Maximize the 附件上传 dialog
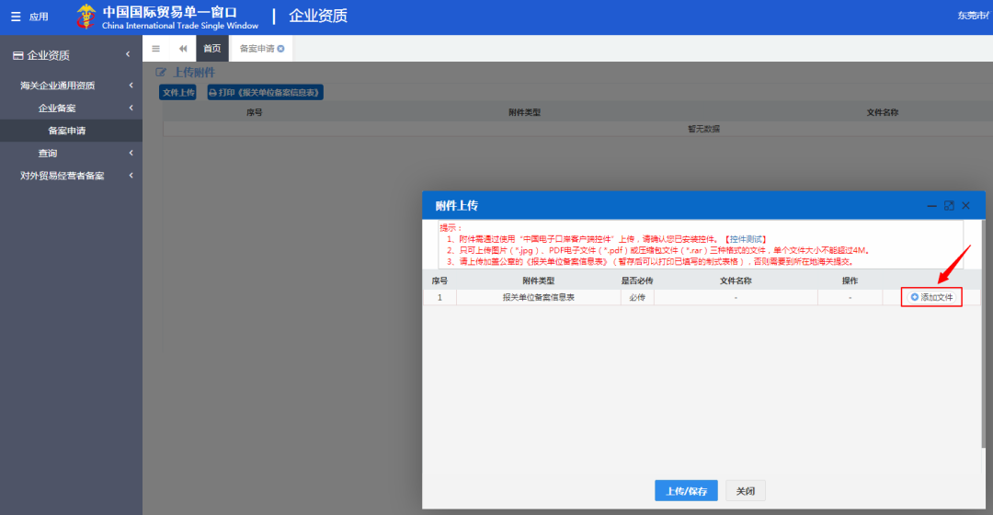993x515 pixels. pos(949,205)
